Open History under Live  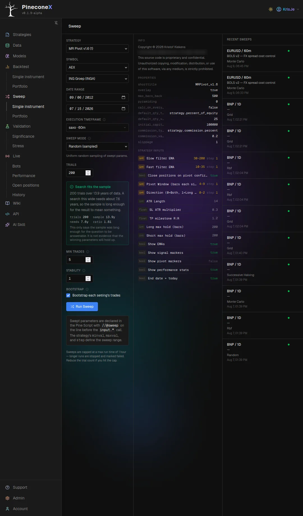19,195
